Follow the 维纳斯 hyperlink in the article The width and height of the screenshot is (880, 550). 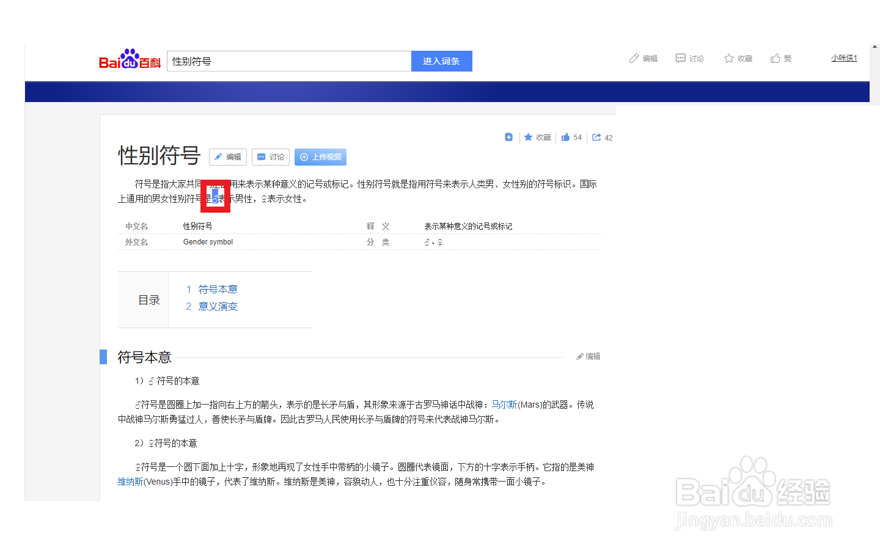click(x=130, y=482)
